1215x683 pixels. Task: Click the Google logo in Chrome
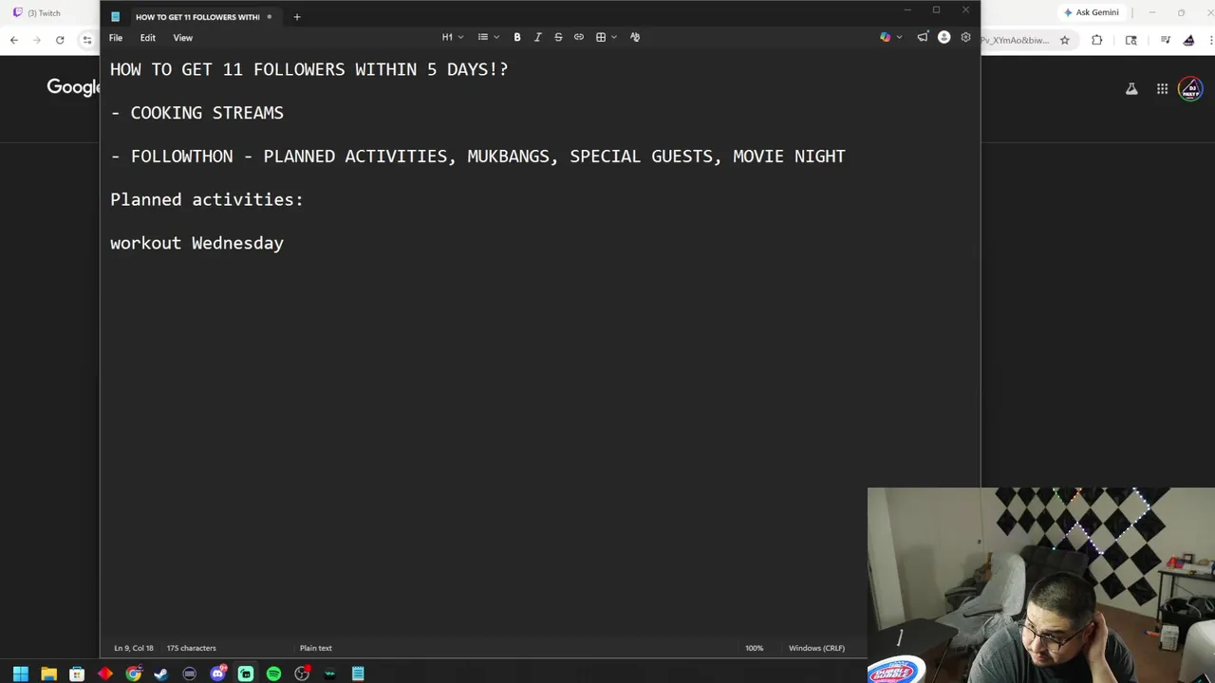point(74,87)
